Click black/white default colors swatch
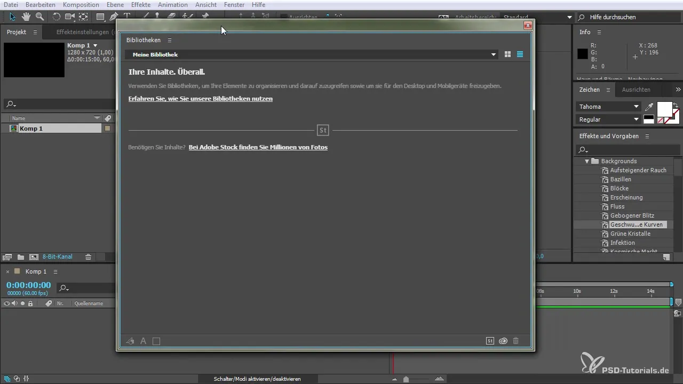Viewport: 683px width, 384px height. click(x=648, y=119)
